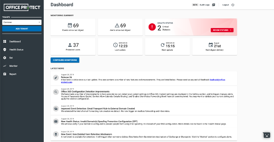
Task: Click the Configure Monitoring button
Action: (x=65, y=60)
